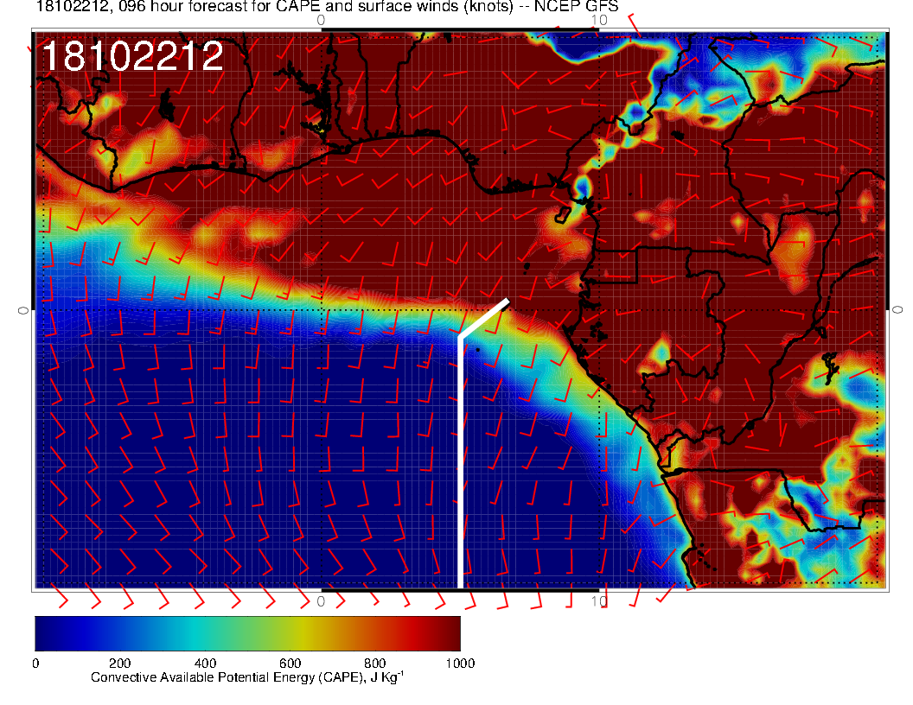Click the large white 18102212 timestamp label
The width and height of the screenshot is (913, 705).
click(x=132, y=57)
